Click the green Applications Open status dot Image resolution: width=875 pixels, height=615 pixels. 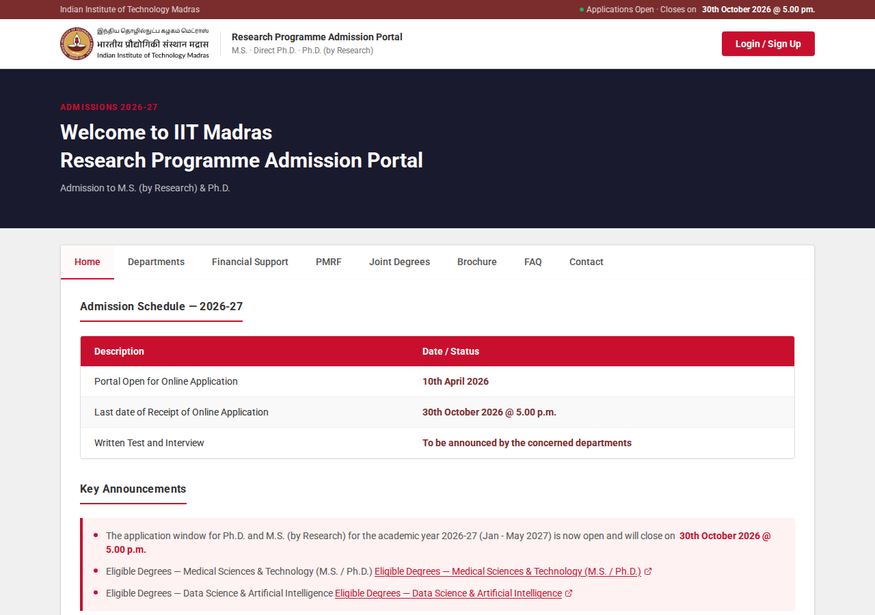(582, 10)
